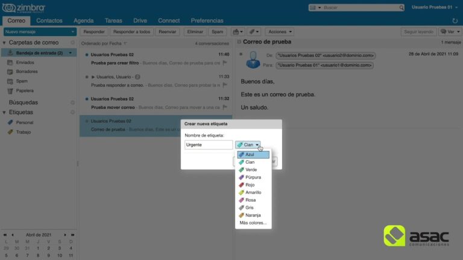The width and height of the screenshot is (463, 260).
Task: Select Naranja tag color
Action: click(253, 215)
